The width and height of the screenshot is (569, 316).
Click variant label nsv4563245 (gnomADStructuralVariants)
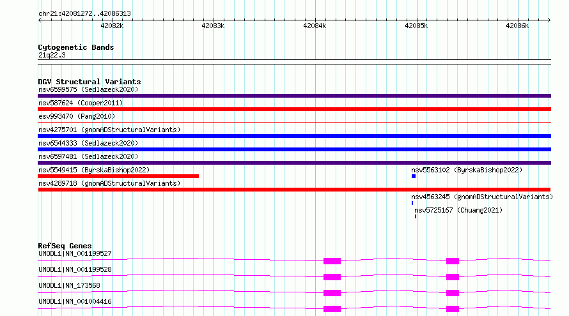[482, 197]
